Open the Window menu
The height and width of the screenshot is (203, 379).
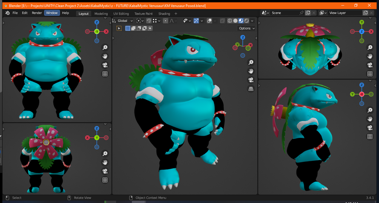[x=52, y=13]
